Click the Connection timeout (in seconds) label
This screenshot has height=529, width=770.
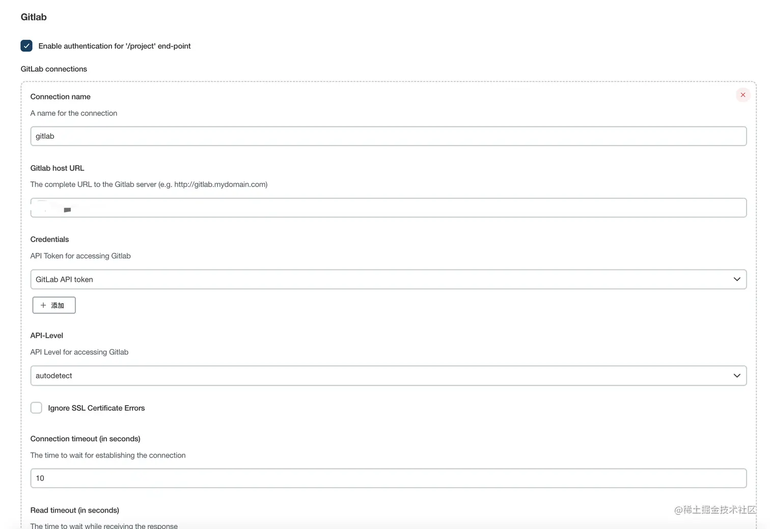coord(85,438)
